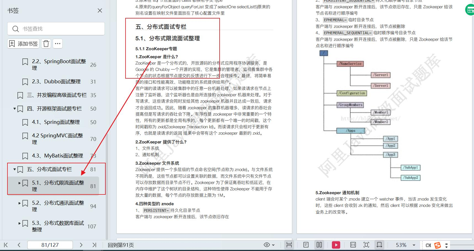474x251 pixels.
Task: Close the 书签 bookmark panel
Action: click(100, 10)
